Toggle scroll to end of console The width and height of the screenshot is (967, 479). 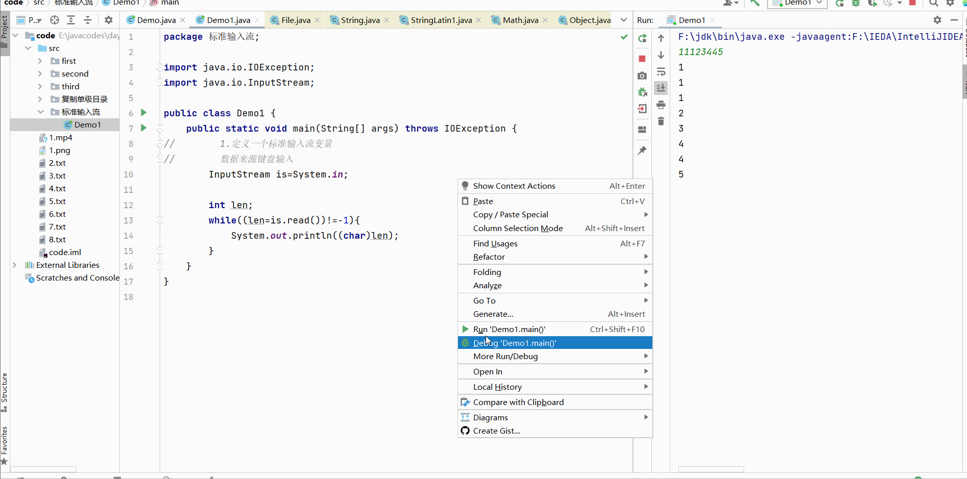pos(661,88)
